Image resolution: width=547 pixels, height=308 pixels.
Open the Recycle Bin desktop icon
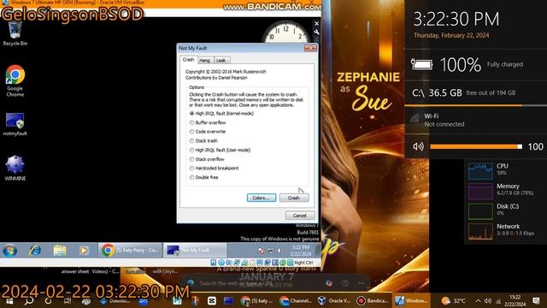click(x=15, y=34)
